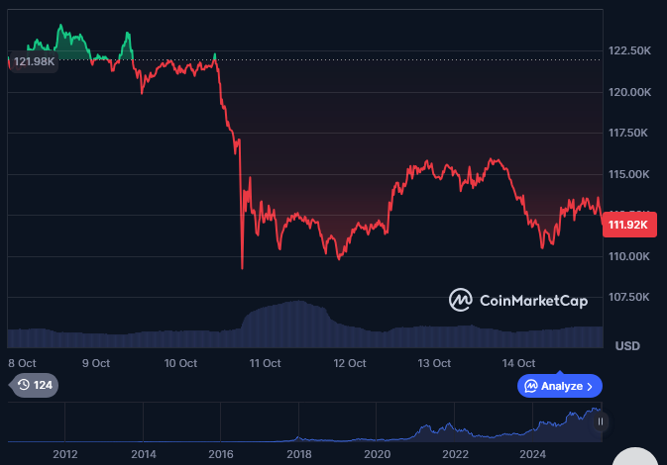
Task: Click the Analyze button's chart icon
Action: (x=531, y=386)
